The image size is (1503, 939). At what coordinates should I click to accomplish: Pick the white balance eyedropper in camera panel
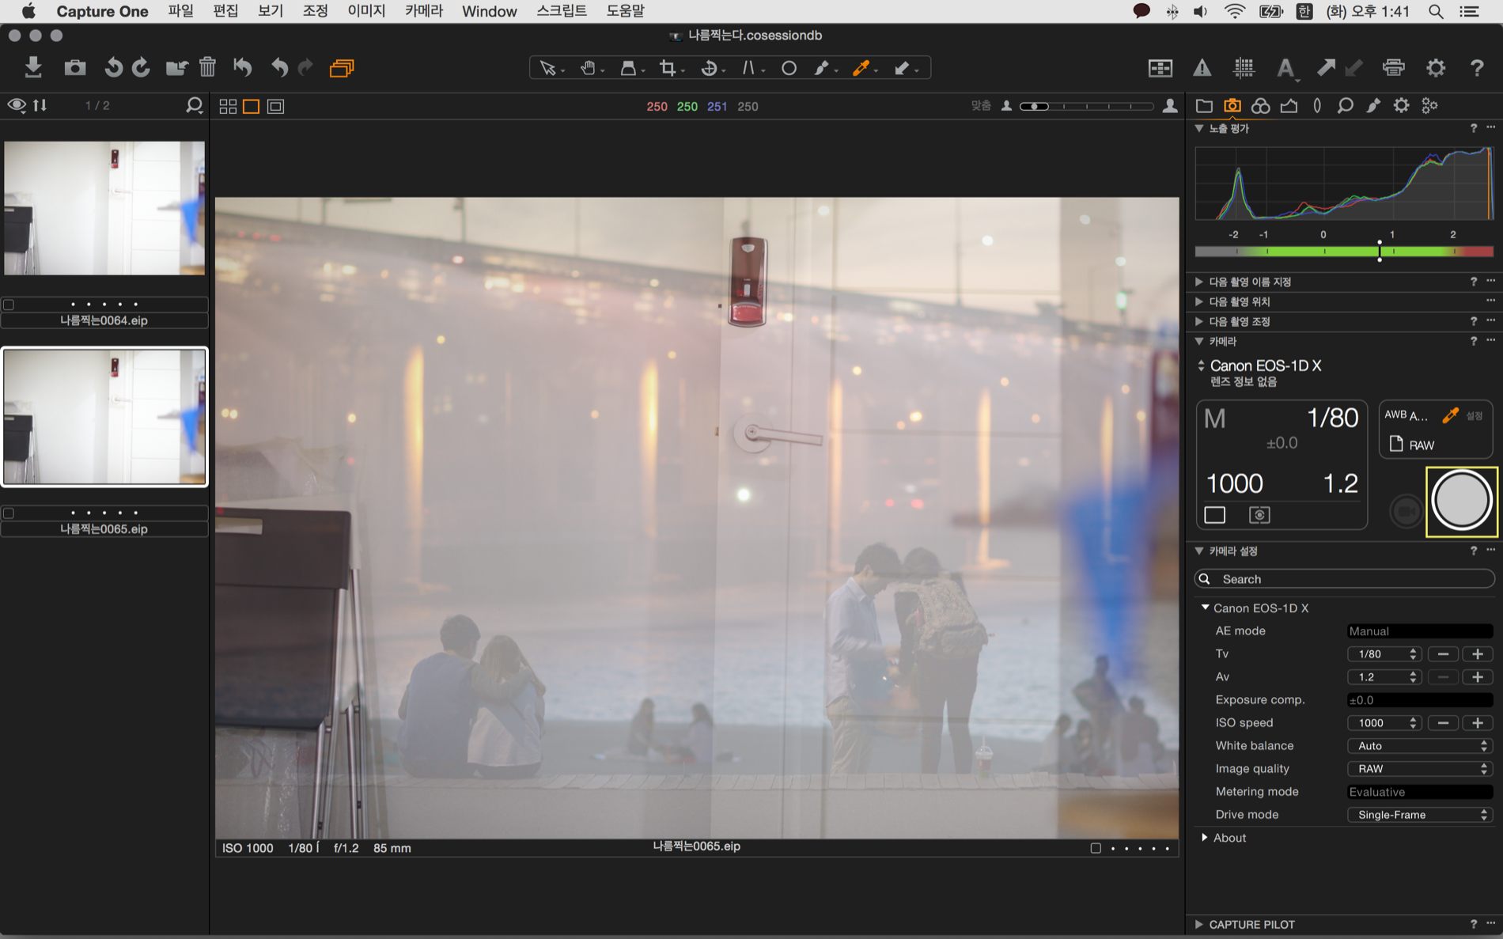pos(1450,415)
